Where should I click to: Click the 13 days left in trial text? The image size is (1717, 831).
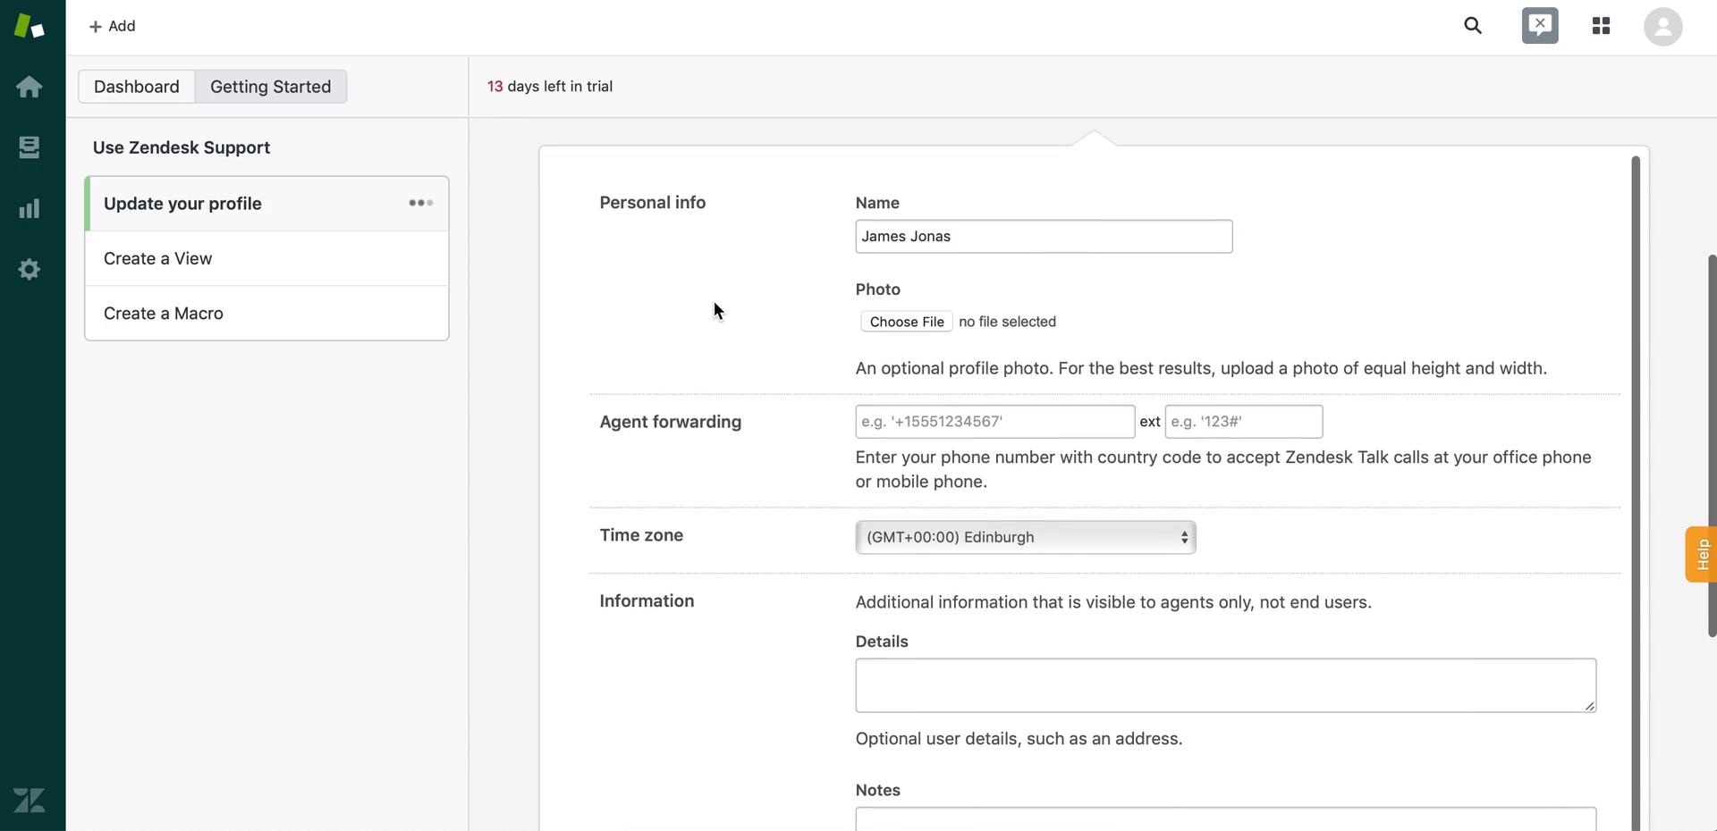click(x=550, y=87)
